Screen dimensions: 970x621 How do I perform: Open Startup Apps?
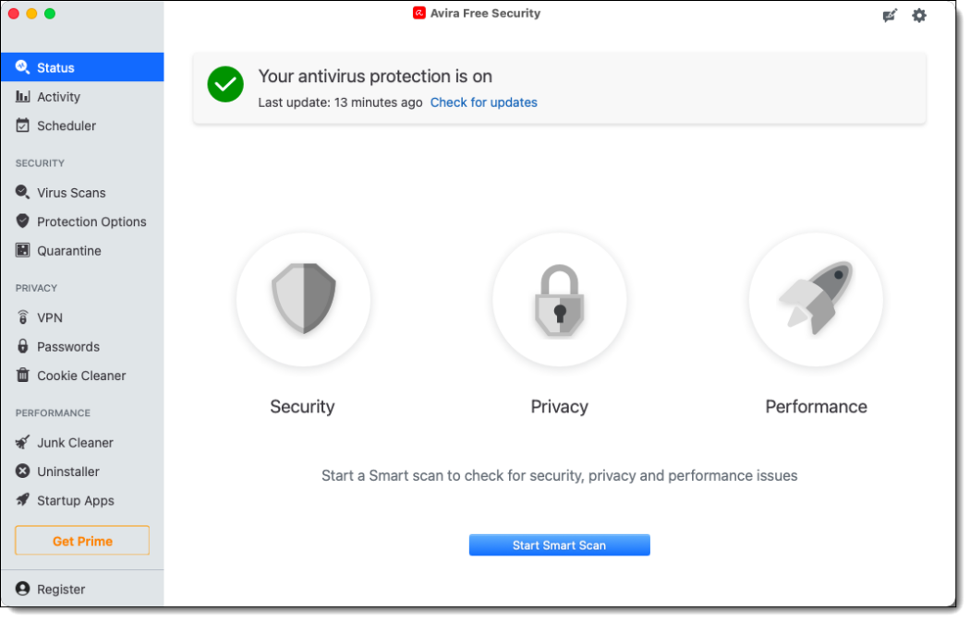point(75,501)
